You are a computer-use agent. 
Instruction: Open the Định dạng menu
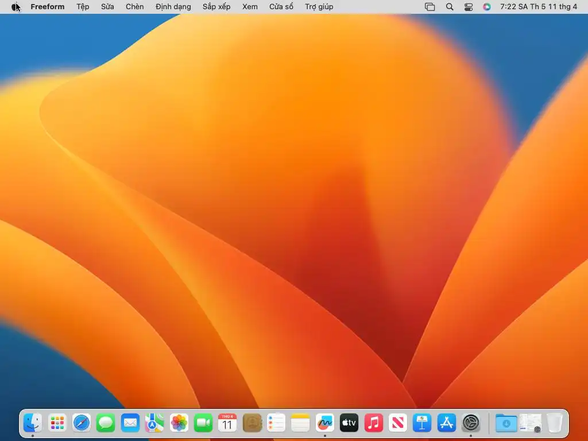[173, 7]
